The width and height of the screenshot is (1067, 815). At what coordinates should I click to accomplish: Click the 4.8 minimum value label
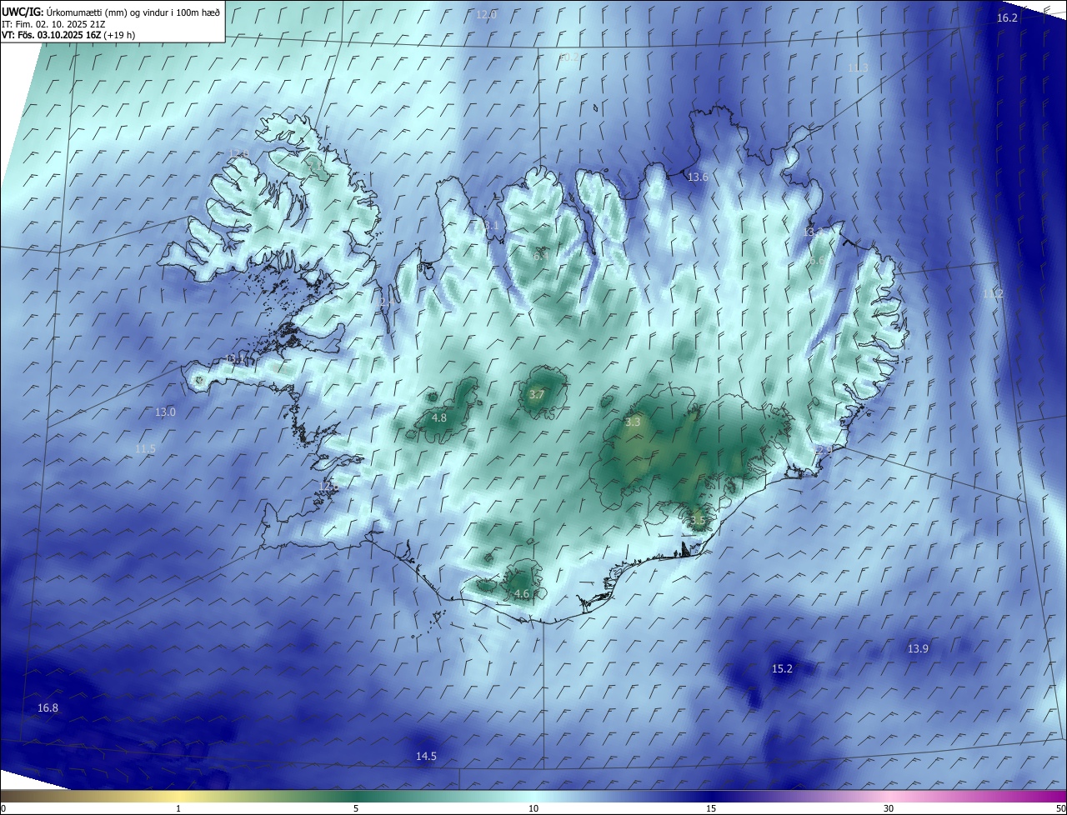[x=439, y=417]
